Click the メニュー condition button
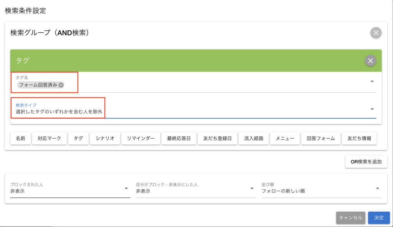Viewport: 393px width, 227px height. [x=284, y=139]
